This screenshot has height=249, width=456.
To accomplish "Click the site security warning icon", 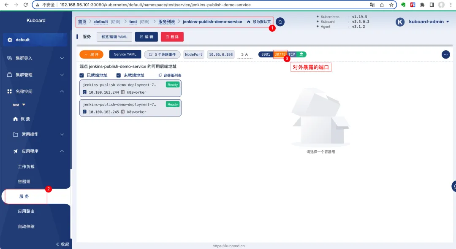I will (38, 5).
